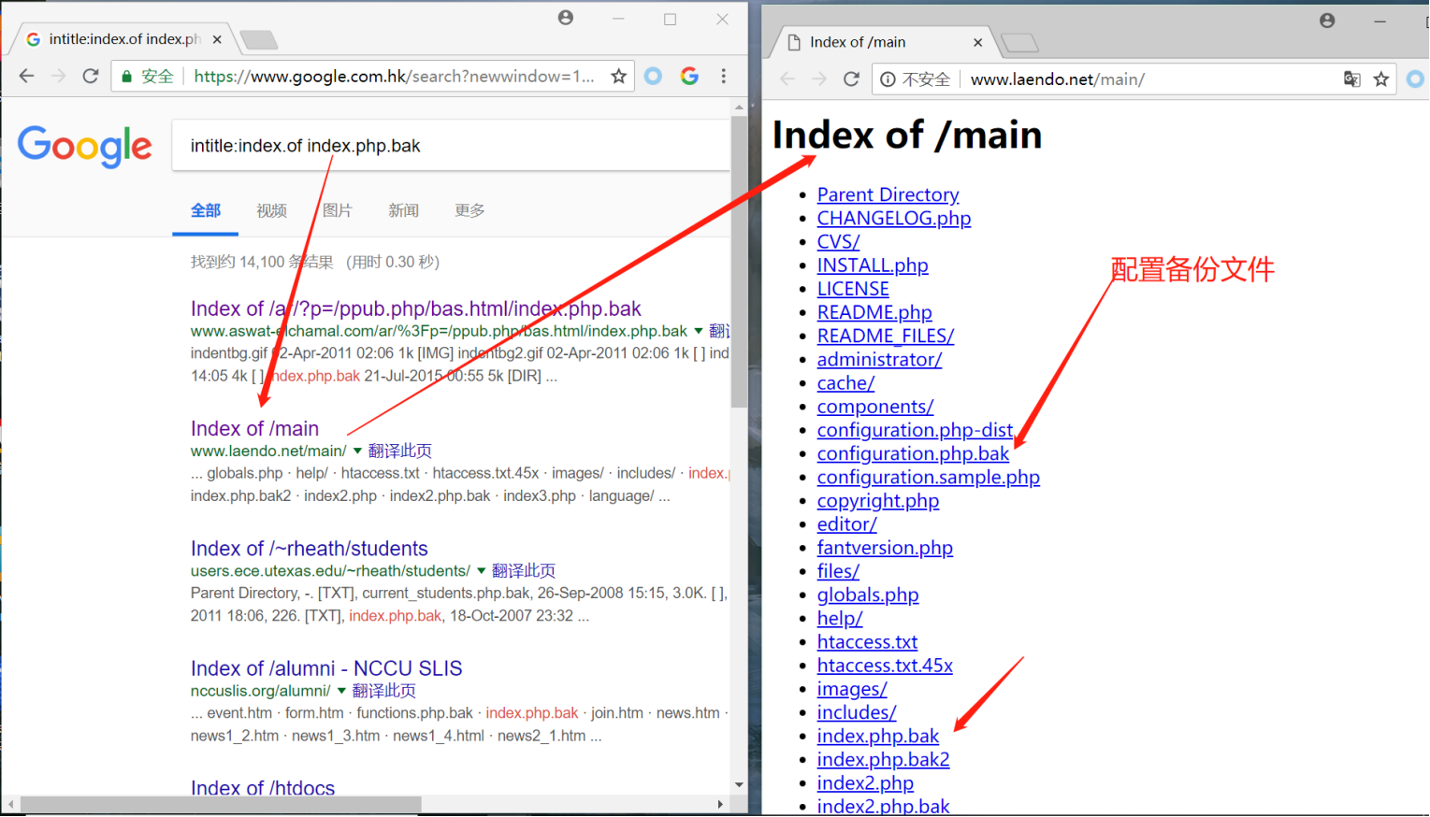Image resolution: width=1430 pixels, height=817 pixels.
Task: Open a new tab in Google window
Action: click(258, 39)
